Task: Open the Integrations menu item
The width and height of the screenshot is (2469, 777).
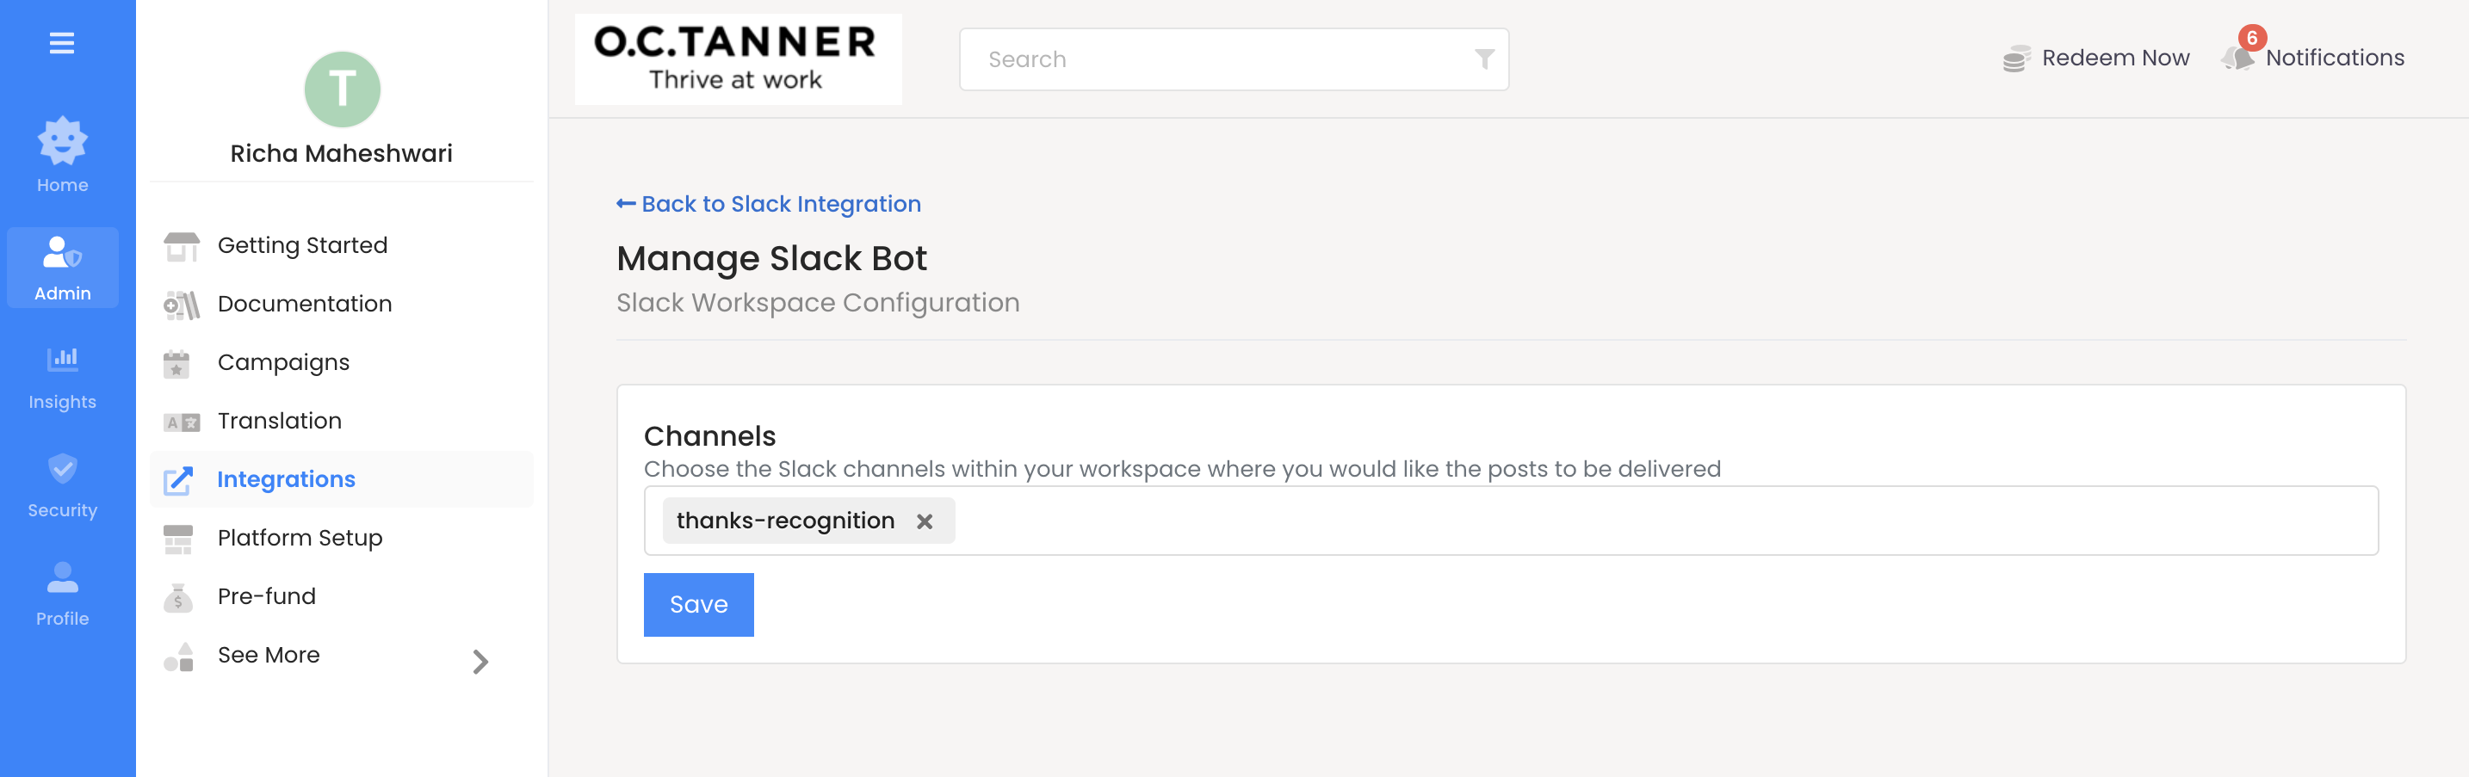Action: point(286,479)
